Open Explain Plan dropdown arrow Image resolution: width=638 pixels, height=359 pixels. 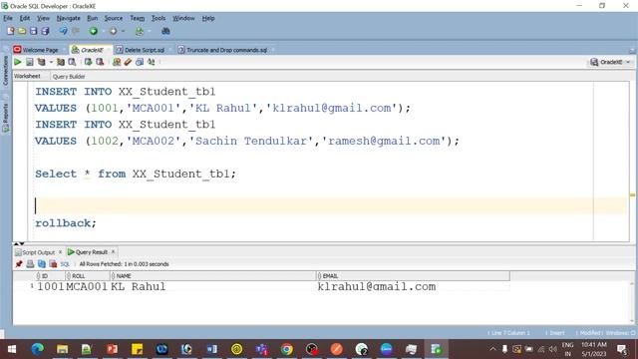coord(51,62)
